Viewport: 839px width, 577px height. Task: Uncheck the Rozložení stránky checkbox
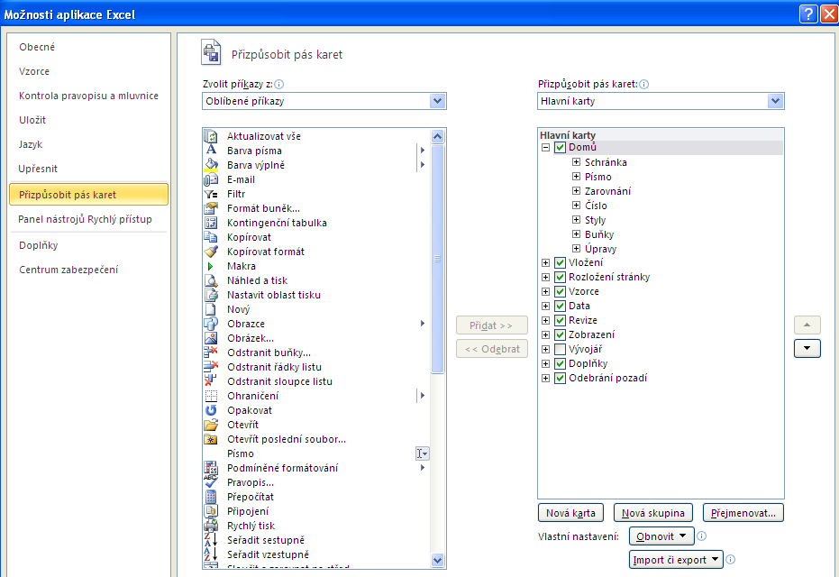(560, 278)
